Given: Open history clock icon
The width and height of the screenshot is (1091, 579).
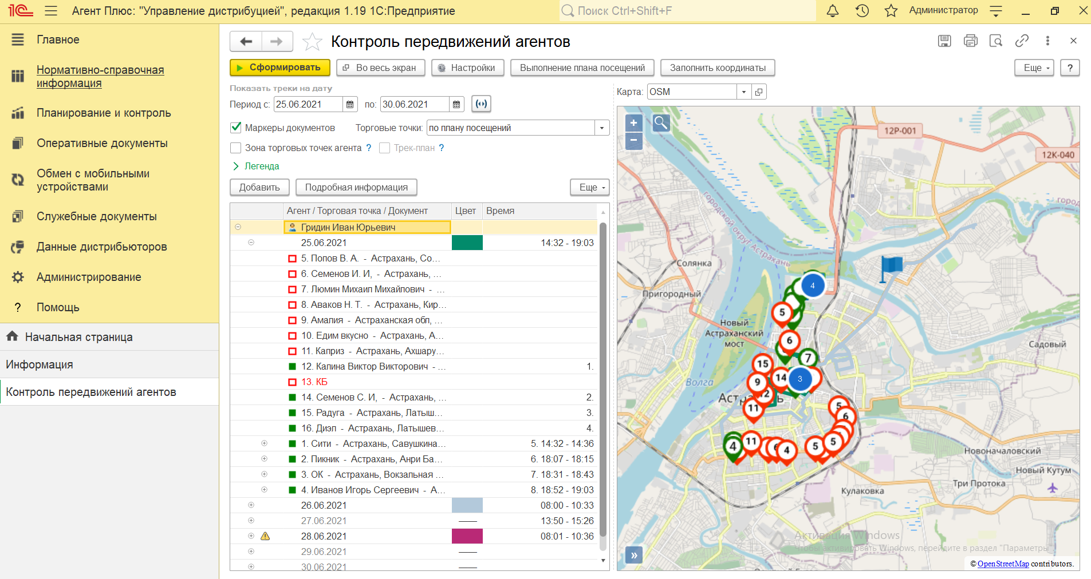Looking at the screenshot, I should coord(862,11).
